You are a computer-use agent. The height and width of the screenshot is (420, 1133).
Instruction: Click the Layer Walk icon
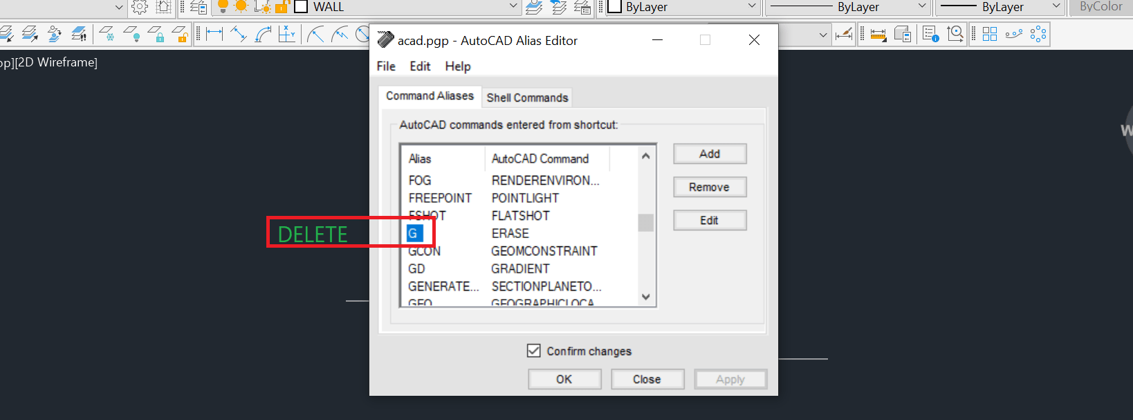(x=80, y=34)
